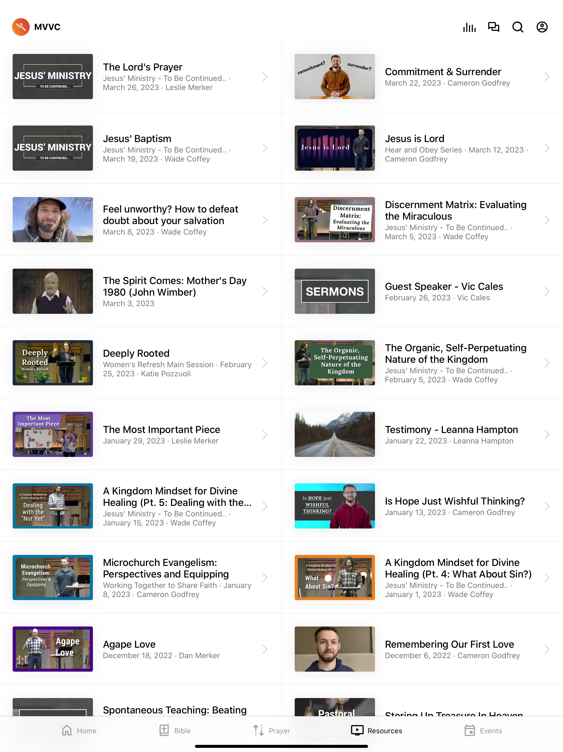Viewport: 563px width, 752px height.
Task: Tap the Prayer arrows icon
Action: [x=259, y=730]
